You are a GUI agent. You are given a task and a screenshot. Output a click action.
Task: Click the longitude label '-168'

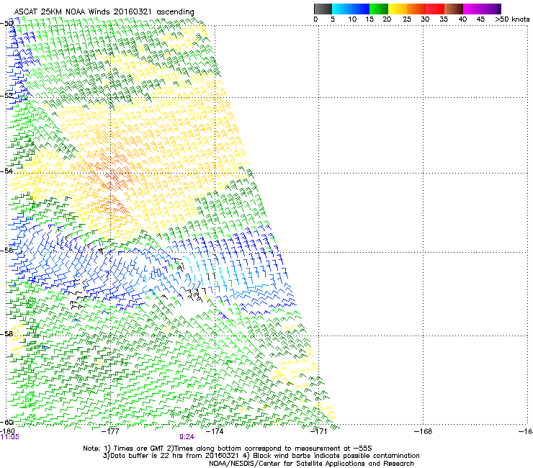pyautogui.click(x=423, y=431)
